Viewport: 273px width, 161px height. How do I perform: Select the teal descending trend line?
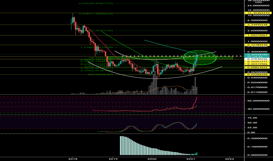(x=170, y=47)
